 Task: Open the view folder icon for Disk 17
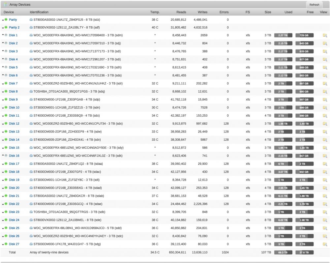tap(325, 164)
